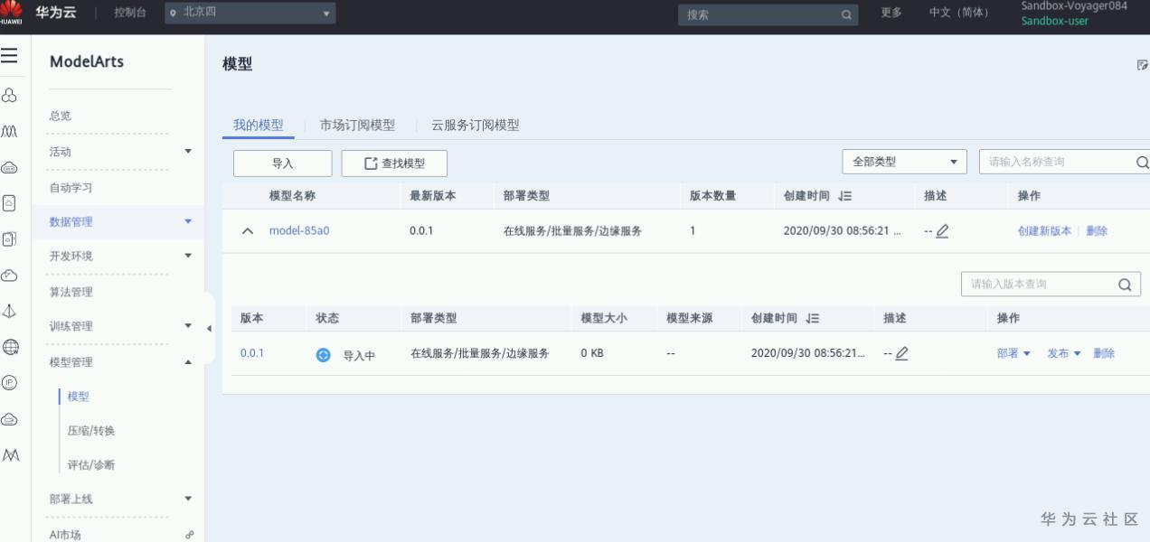Click the search magnifier in top bar

click(846, 14)
